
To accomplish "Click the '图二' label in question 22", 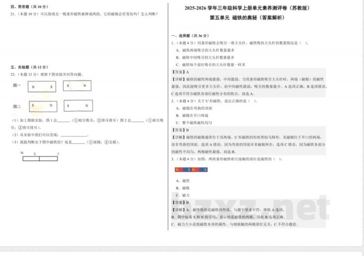I will point(17,106).
